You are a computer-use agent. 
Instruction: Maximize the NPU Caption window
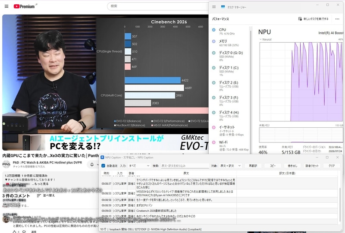327,157
